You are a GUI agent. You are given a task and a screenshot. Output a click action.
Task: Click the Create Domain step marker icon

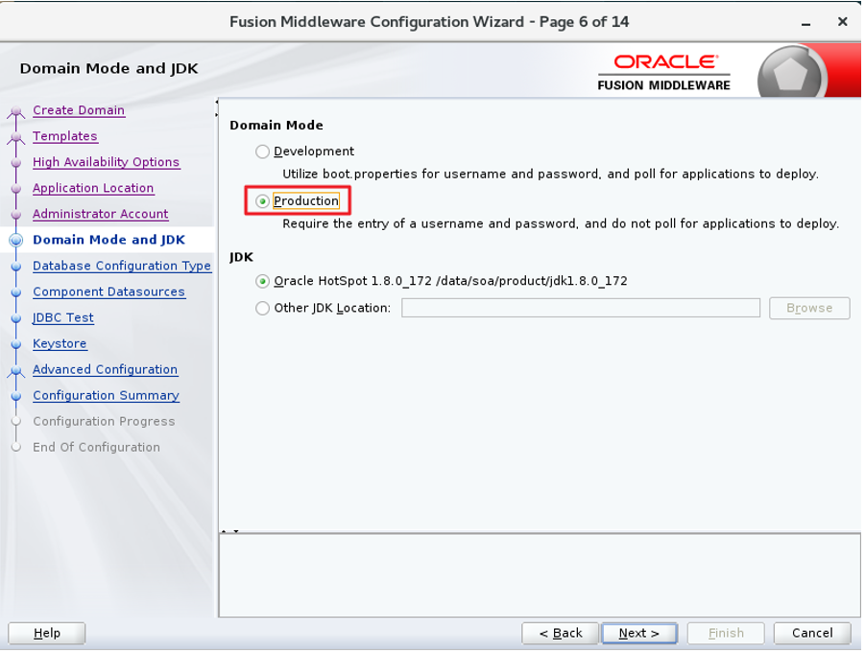pyautogui.click(x=16, y=111)
